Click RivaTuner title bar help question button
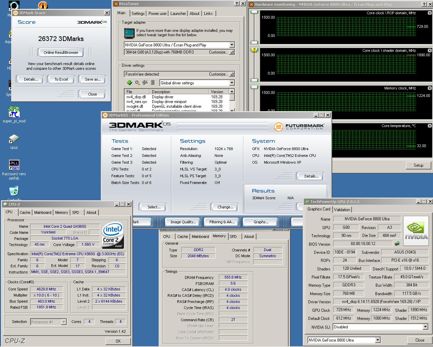The height and width of the screenshot is (347, 433). click(237, 4)
